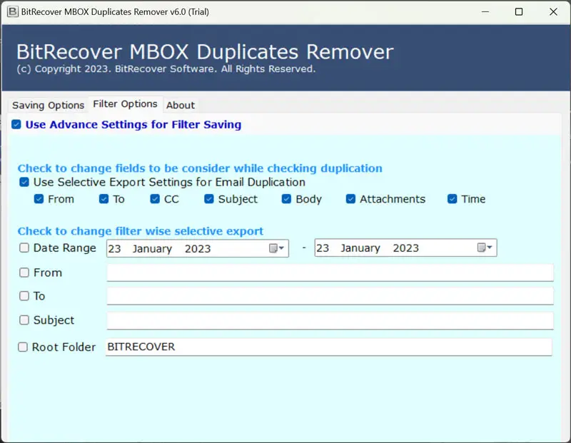
Task: Click the end date day value 23
Action: (x=323, y=248)
